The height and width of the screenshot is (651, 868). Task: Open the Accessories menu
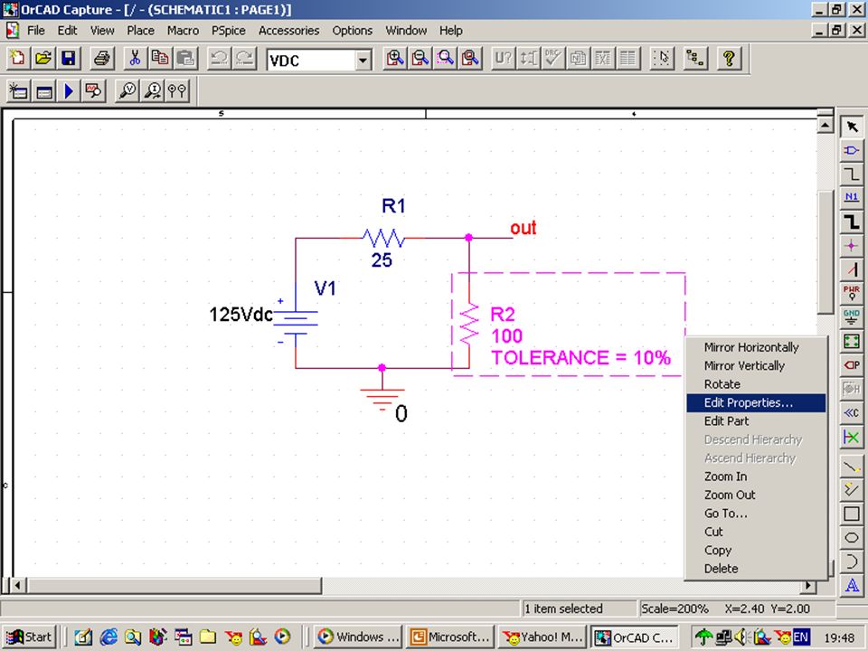289,31
